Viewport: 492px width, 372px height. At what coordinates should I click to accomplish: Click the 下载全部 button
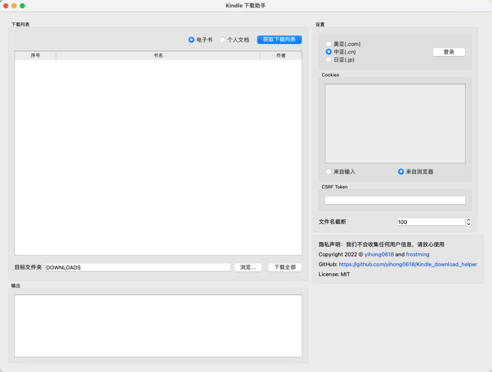tap(285, 267)
